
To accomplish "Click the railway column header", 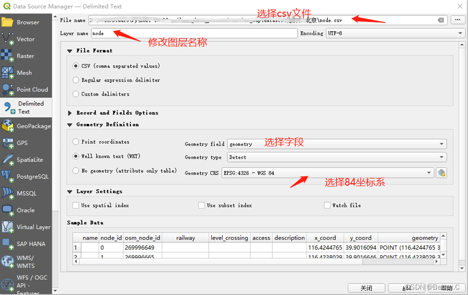I will (186, 238).
